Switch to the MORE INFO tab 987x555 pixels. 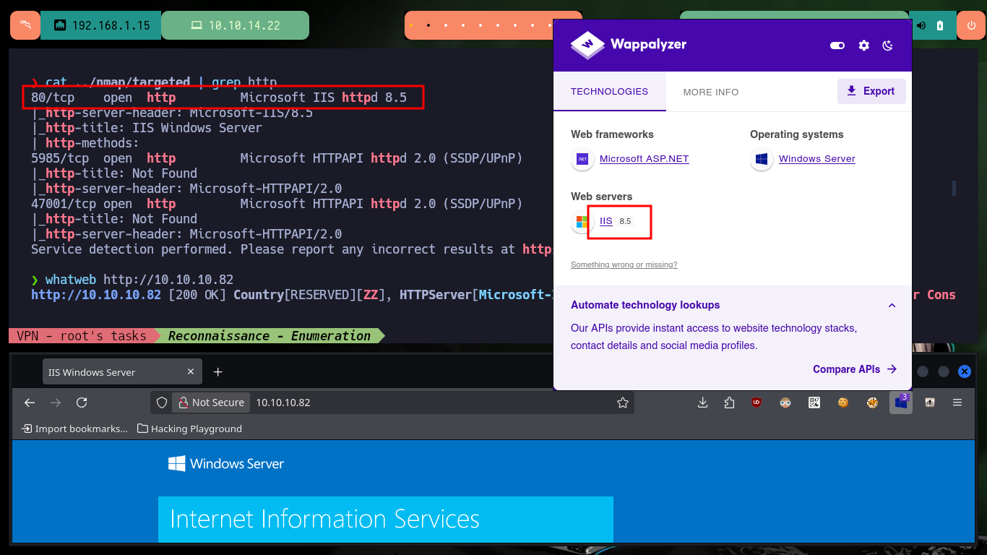click(x=711, y=92)
